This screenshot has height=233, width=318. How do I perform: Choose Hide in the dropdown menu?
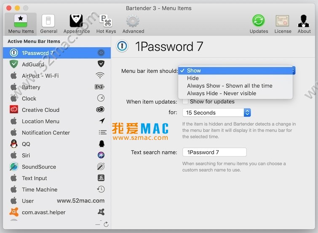(235, 78)
